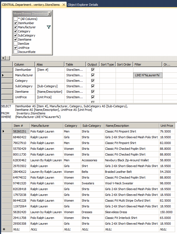Uncheck ItemNumber in the StoreItems table box
The height and width of the screenshot is (234, 177).
pos(16,23)
